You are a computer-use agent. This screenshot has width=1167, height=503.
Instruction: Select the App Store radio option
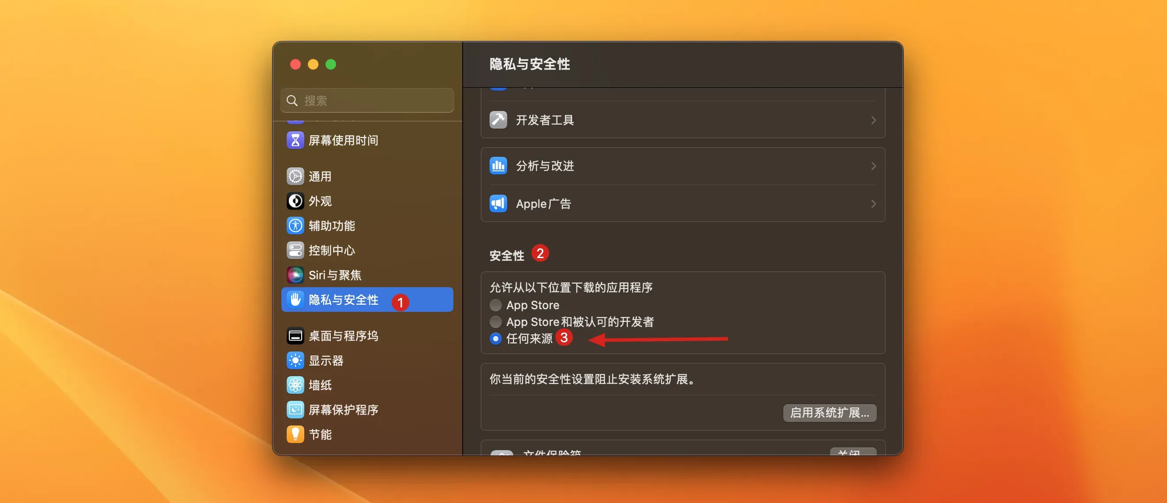(496, 305)
